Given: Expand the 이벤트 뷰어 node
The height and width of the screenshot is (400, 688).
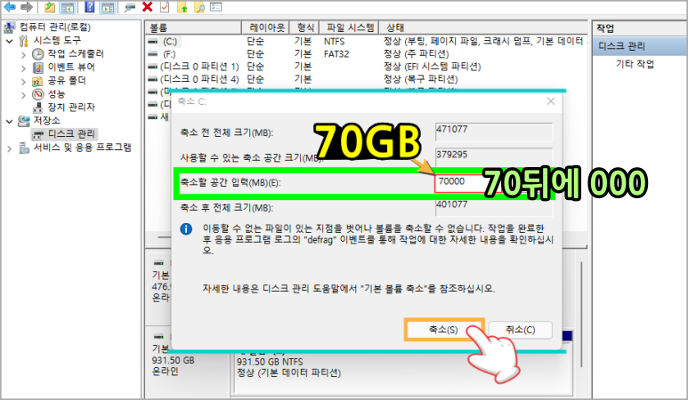Looking at the screenshot, I should coord(24,68).
